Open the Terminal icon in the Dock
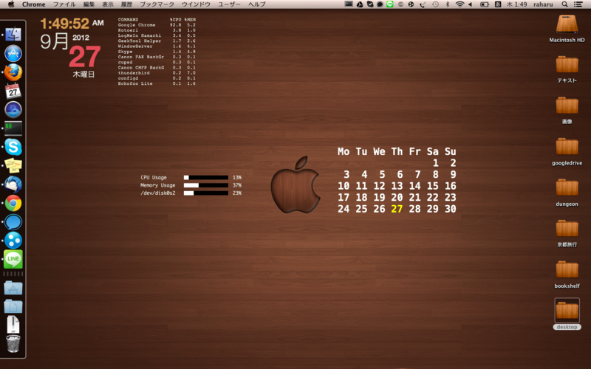This screenshot has width=591, height=369. [13, 128]
